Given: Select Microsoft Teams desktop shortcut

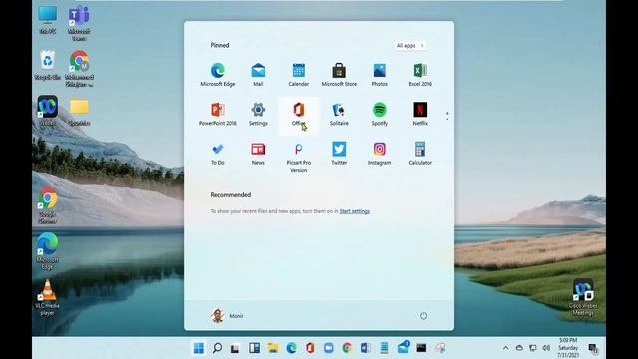Looking at the screenshot, I should pos(79,23).
